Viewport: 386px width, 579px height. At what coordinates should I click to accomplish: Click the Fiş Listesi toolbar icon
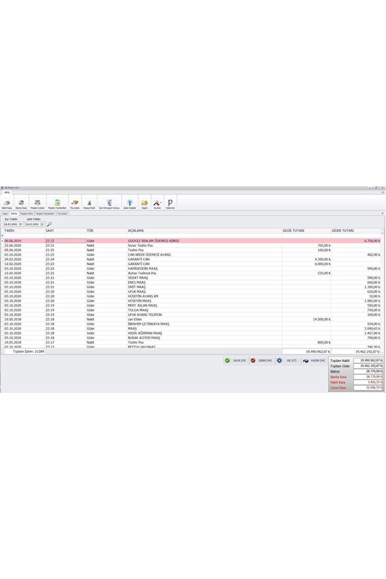coord(75,203)
